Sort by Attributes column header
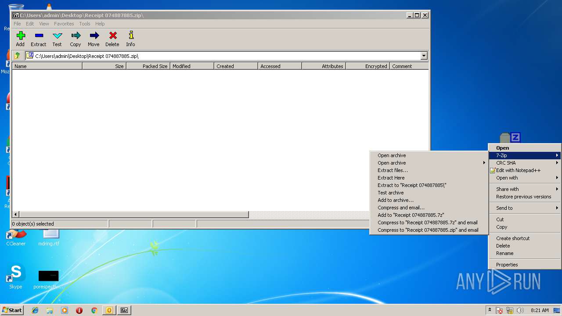This screenshot has width=562, height=316. pyautogui.click(x=324, y=66)
